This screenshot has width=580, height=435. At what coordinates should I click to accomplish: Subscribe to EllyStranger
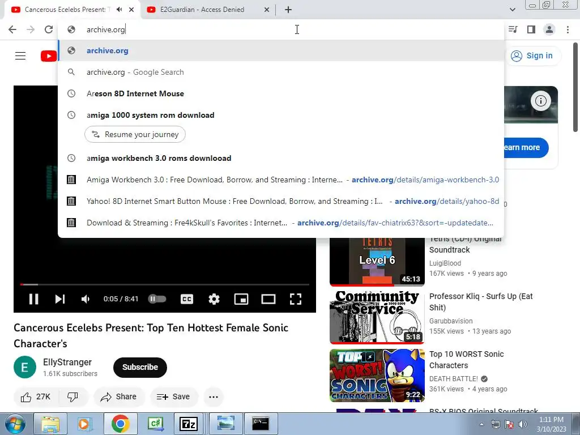tap(140, 367)
